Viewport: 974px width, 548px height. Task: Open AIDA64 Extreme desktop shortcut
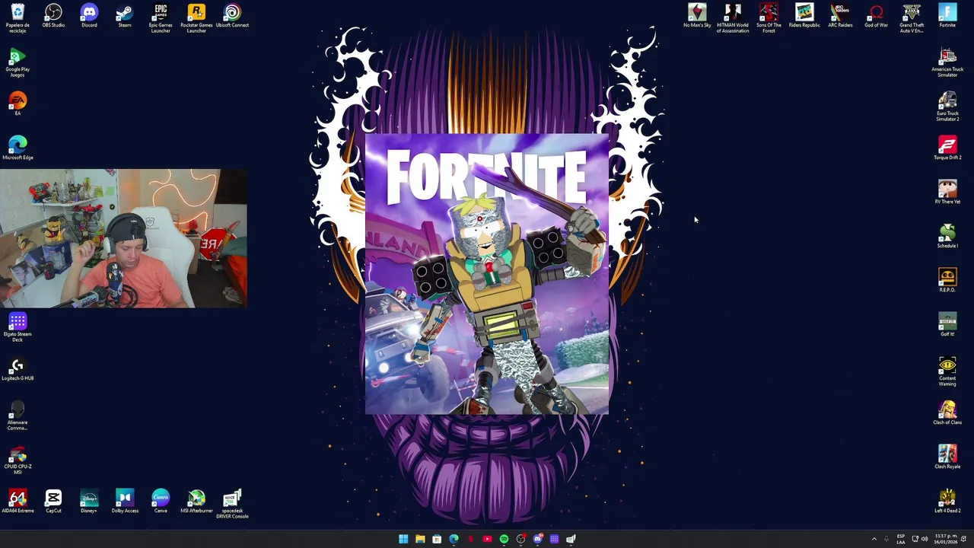point(18,501)
